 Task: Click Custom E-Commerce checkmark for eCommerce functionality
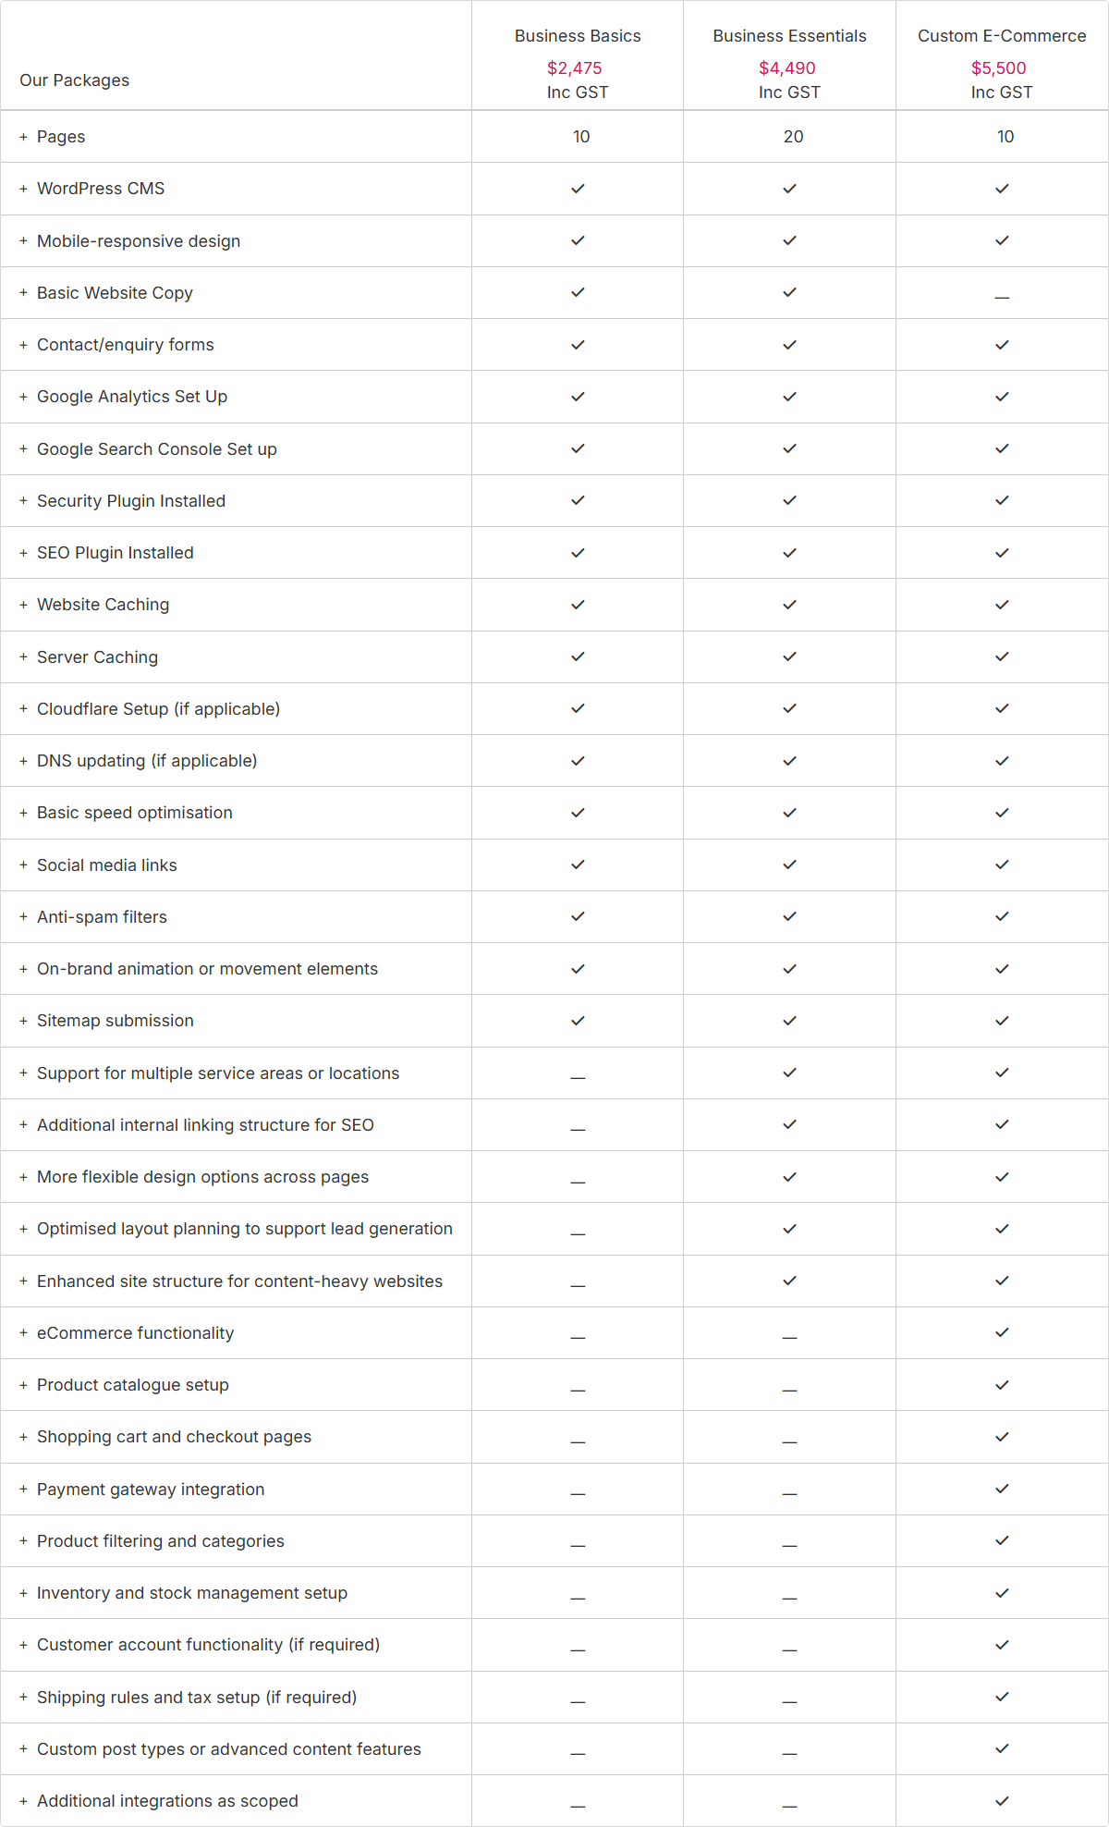1002,1332
